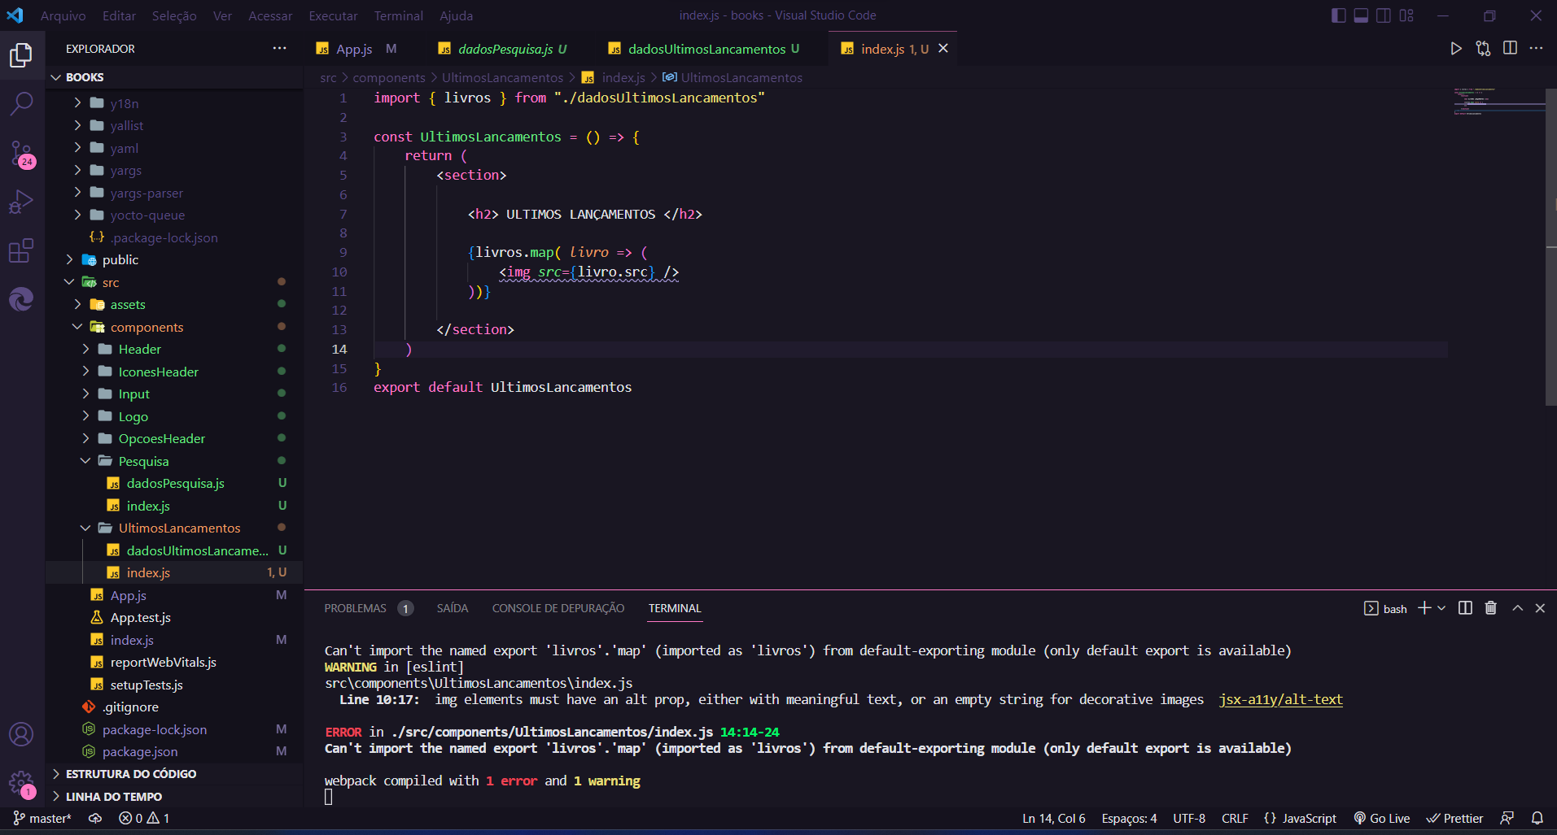The image size is (1557, 835).
Task: Open the Arquivo menu
Action: pos(63,15)
